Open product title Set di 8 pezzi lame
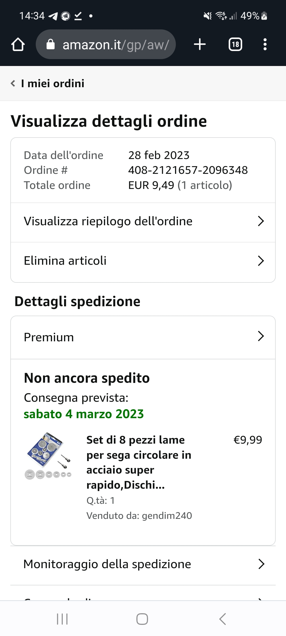The width and height of the screenshot is (286, 636). pos(139,462)
